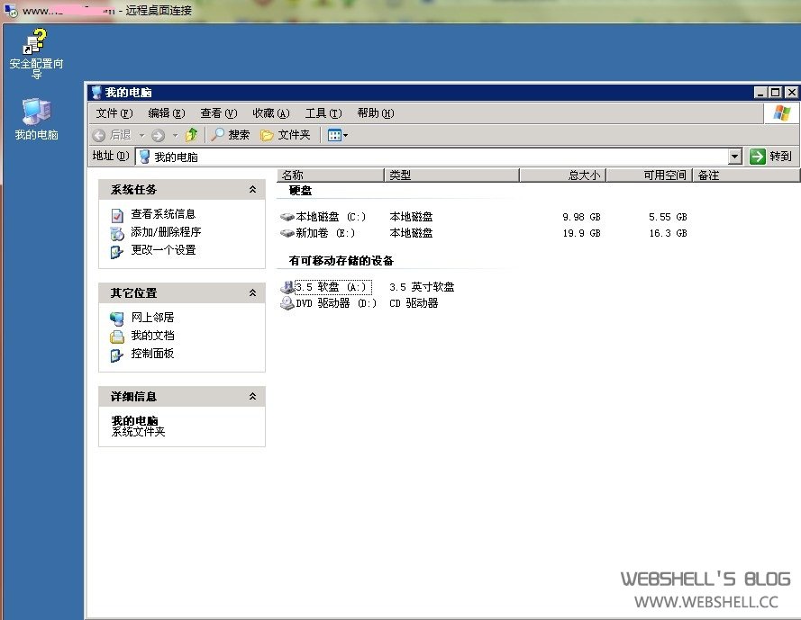The image size is (801, 620).
Task: Open the 编辑(E) menu
Action: 167,113
